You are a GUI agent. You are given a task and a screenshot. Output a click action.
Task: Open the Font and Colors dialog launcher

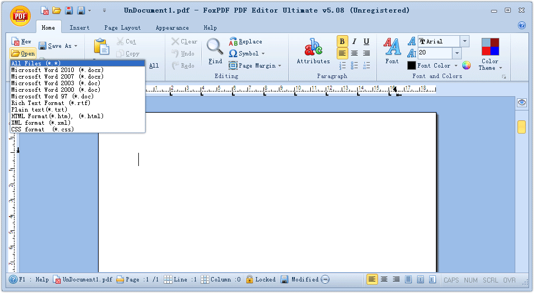504,77
